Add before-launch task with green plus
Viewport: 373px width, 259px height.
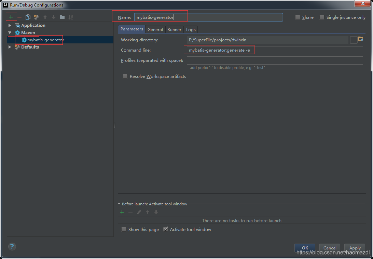click(122, 212)
